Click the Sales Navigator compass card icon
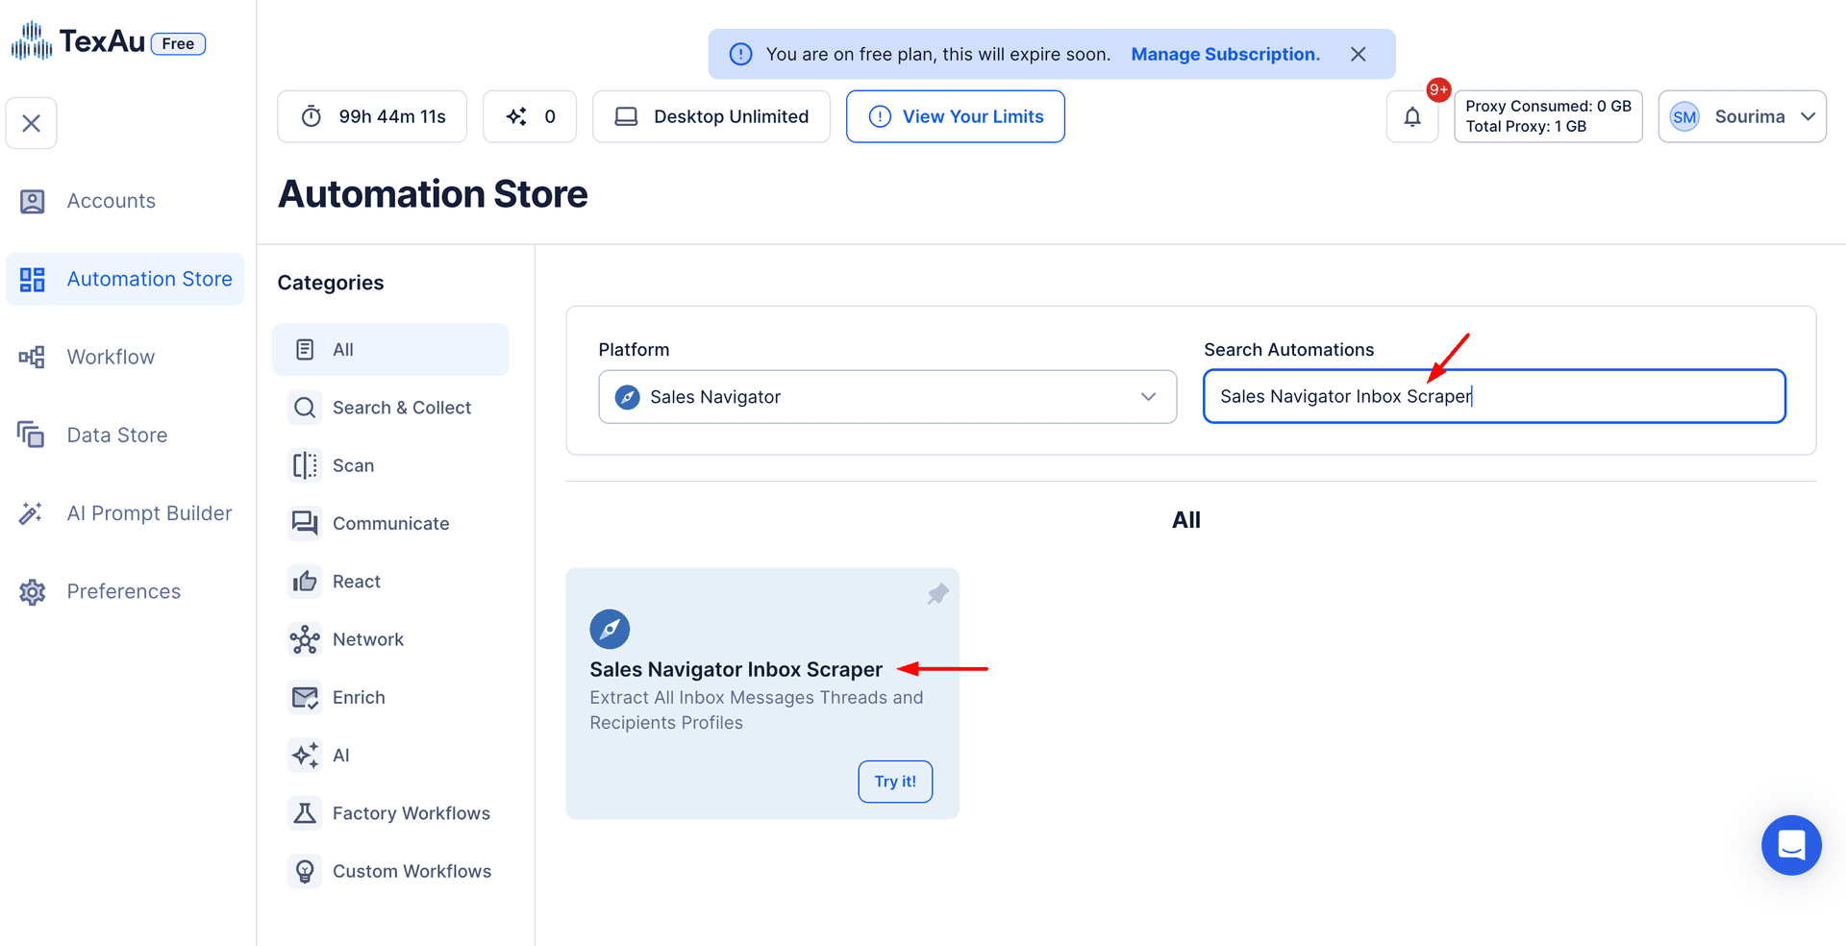 610,630
